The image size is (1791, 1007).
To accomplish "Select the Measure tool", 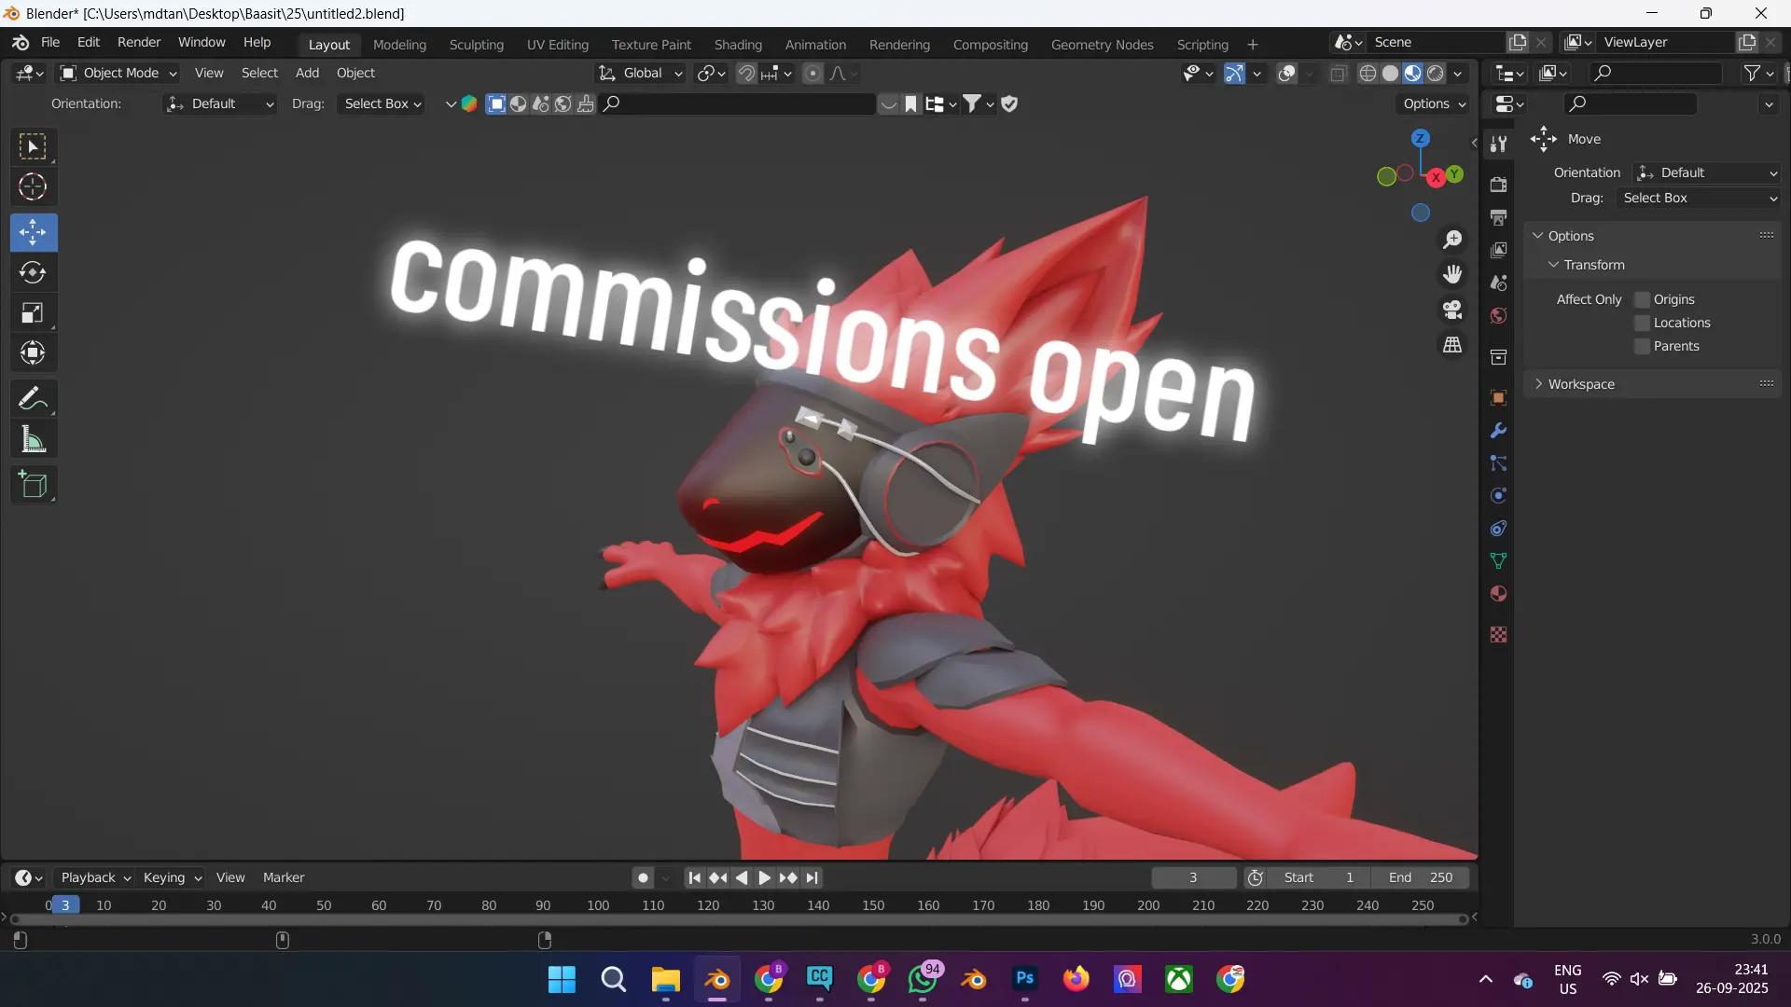I will [x=34, y=439].
